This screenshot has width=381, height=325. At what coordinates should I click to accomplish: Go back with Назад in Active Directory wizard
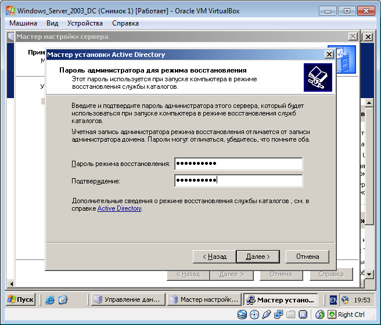(x=214, y=257)
